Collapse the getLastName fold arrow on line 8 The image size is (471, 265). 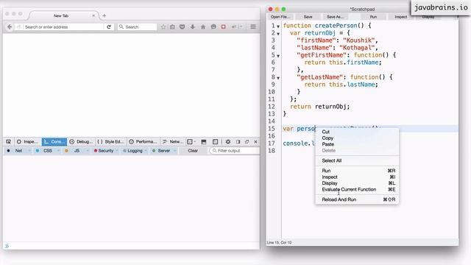pos(278,78)
